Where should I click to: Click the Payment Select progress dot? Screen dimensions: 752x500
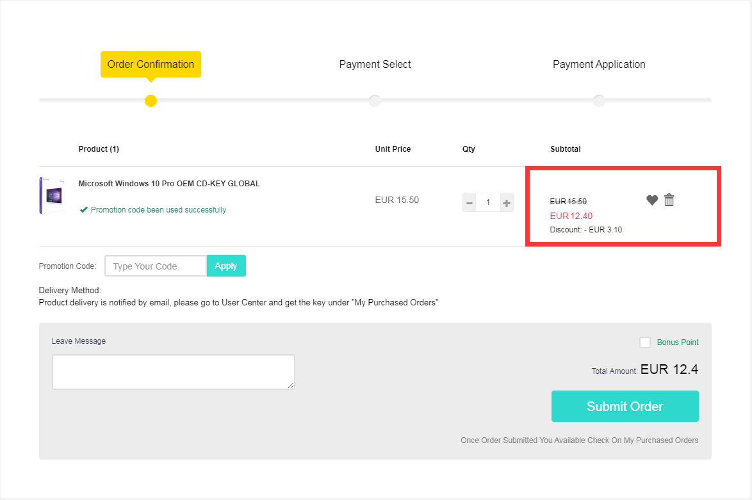point(375,101)
